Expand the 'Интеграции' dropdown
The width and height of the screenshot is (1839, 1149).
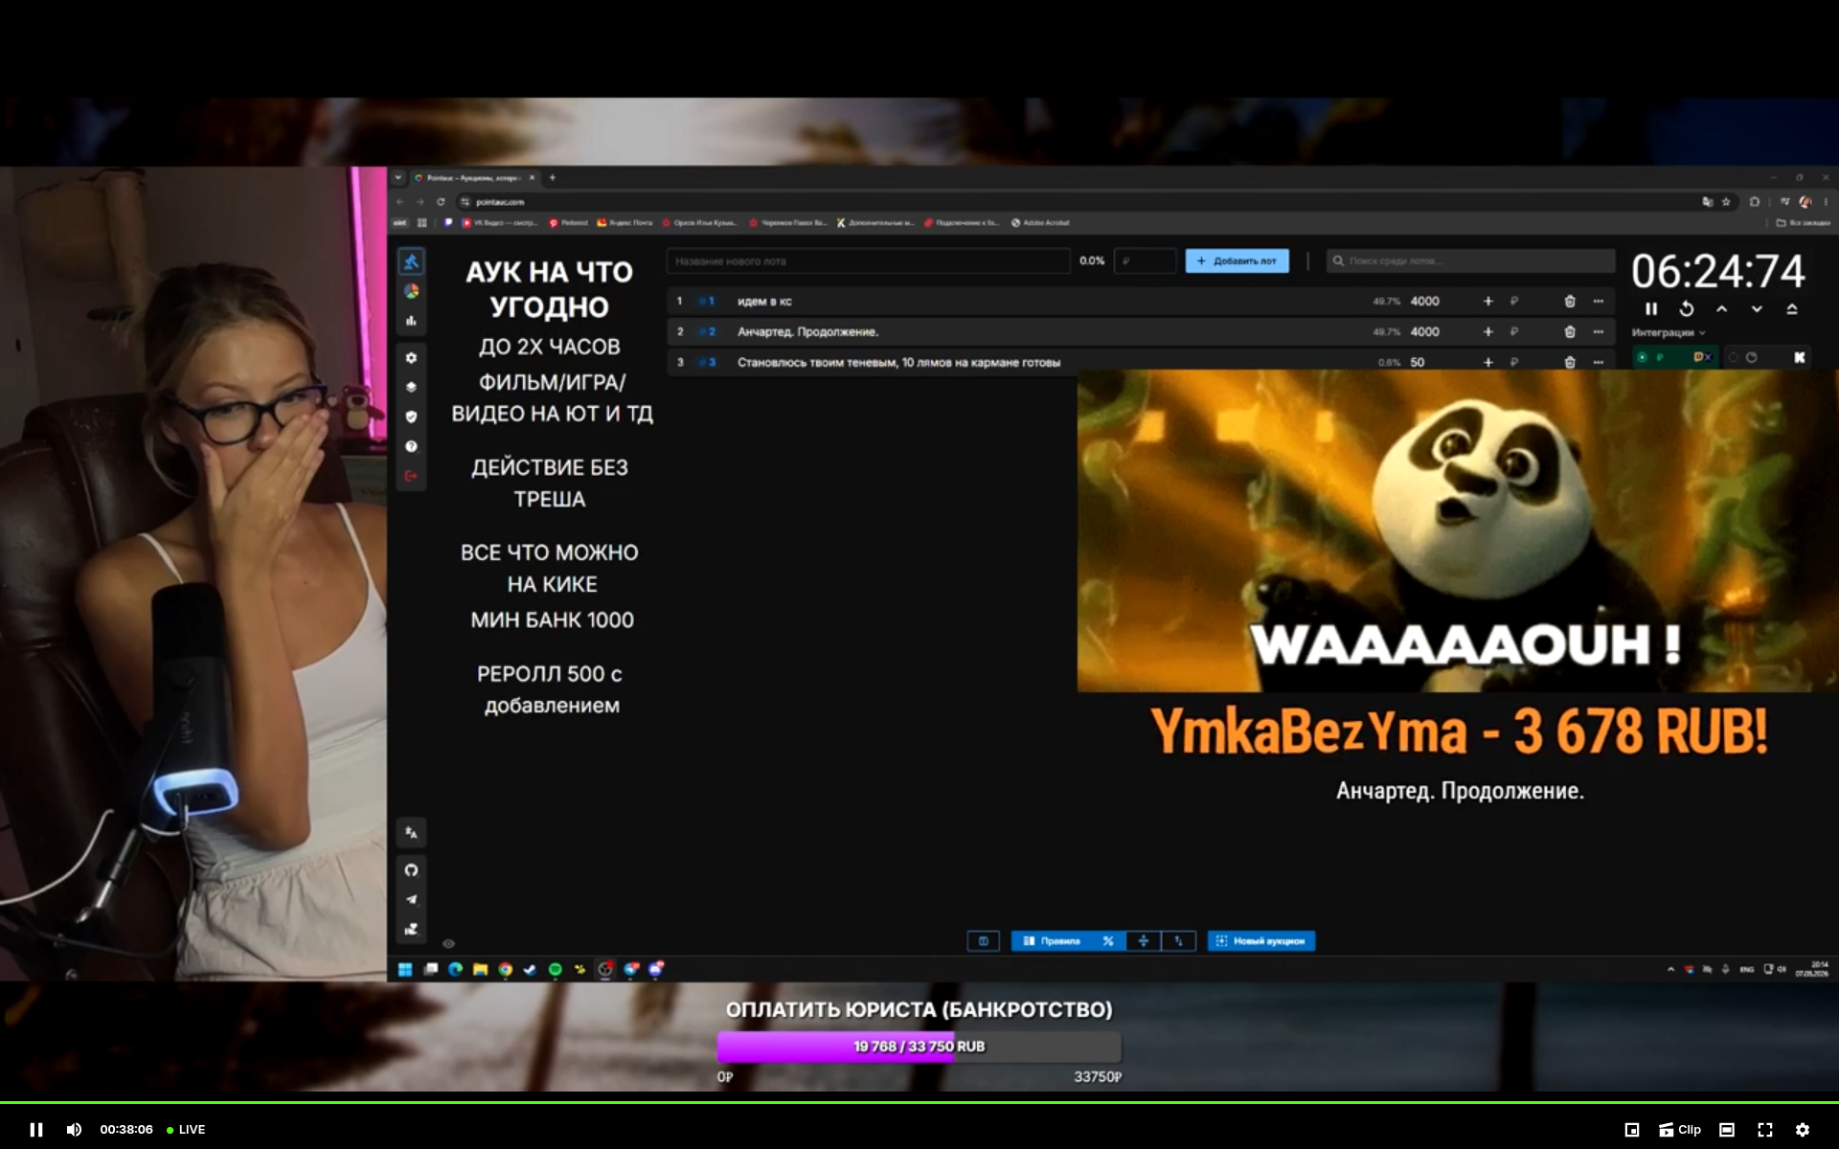point(1669,332)
